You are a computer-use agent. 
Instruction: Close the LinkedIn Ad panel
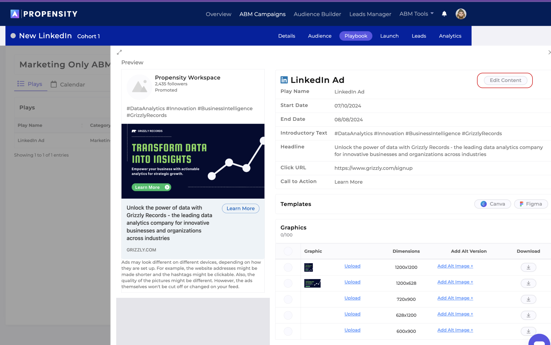tap(549, 52)
